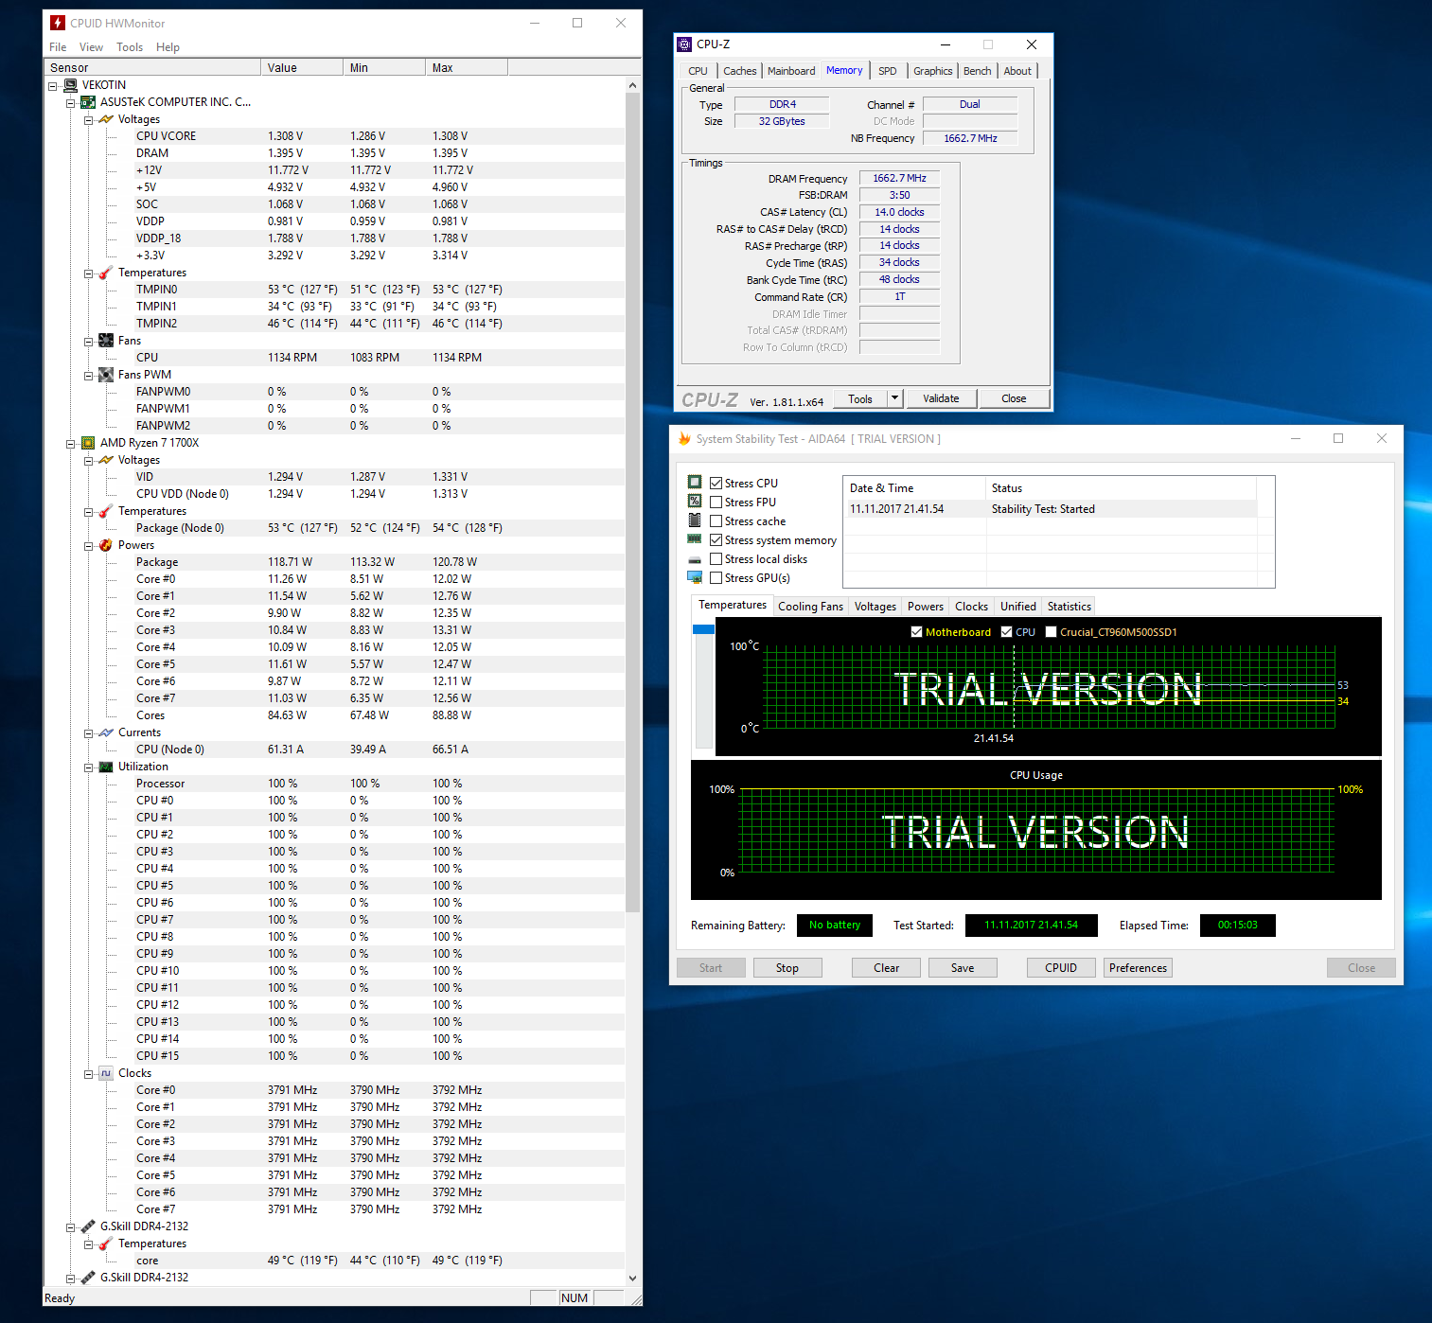Open AIDA64 Cooling Fans tab
1432x1323 pixels.
click(810, 607)
